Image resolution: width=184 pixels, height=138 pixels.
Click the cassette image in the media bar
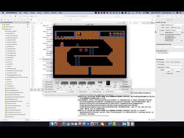[100, 82]
